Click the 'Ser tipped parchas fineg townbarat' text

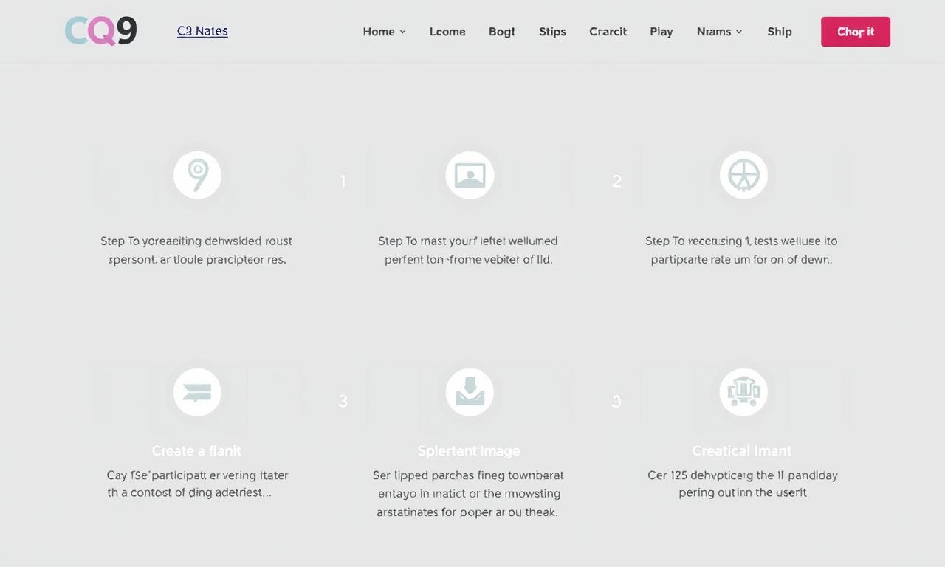(x=468, y=475)
